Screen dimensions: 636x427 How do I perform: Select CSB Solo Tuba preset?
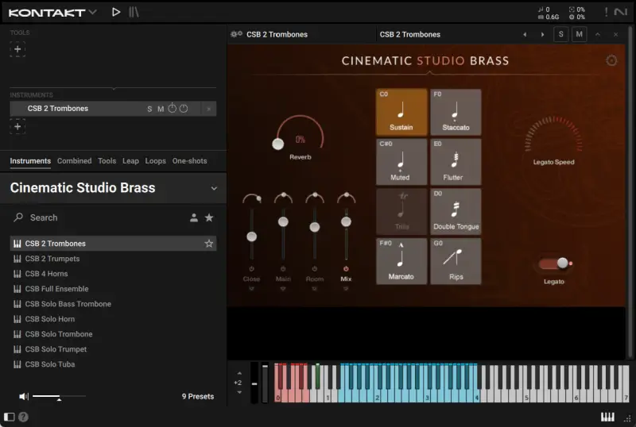pos(113,364)
